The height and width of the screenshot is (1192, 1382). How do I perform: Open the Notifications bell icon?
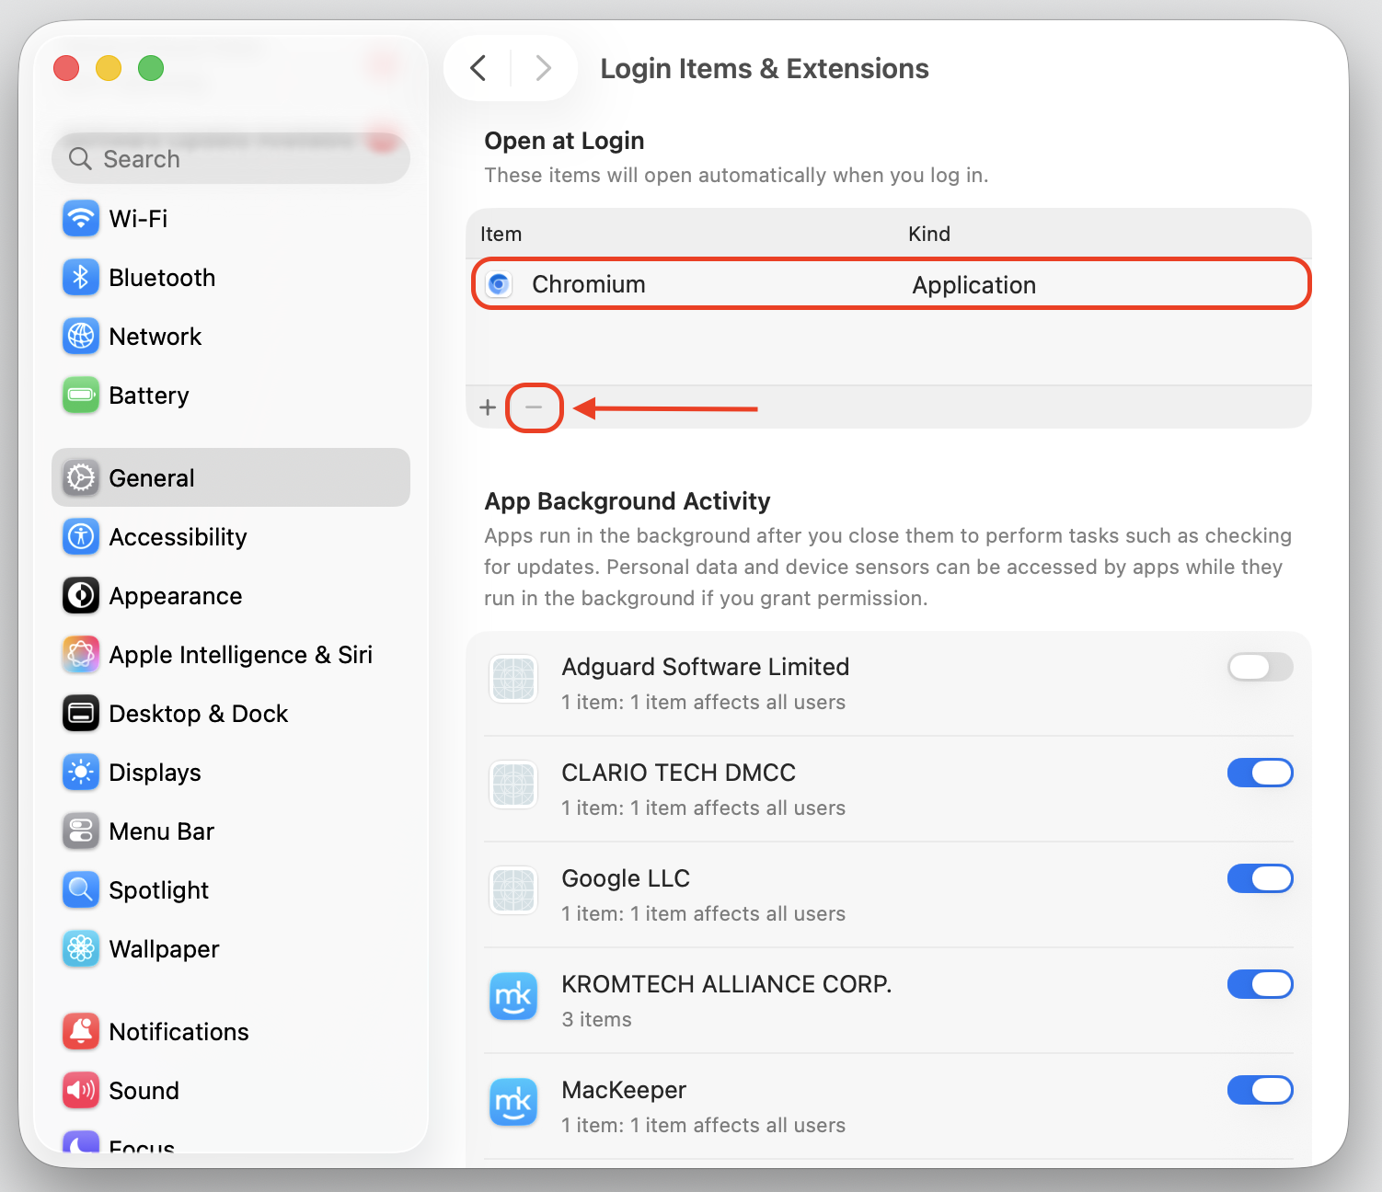[x=81, y=1032]
